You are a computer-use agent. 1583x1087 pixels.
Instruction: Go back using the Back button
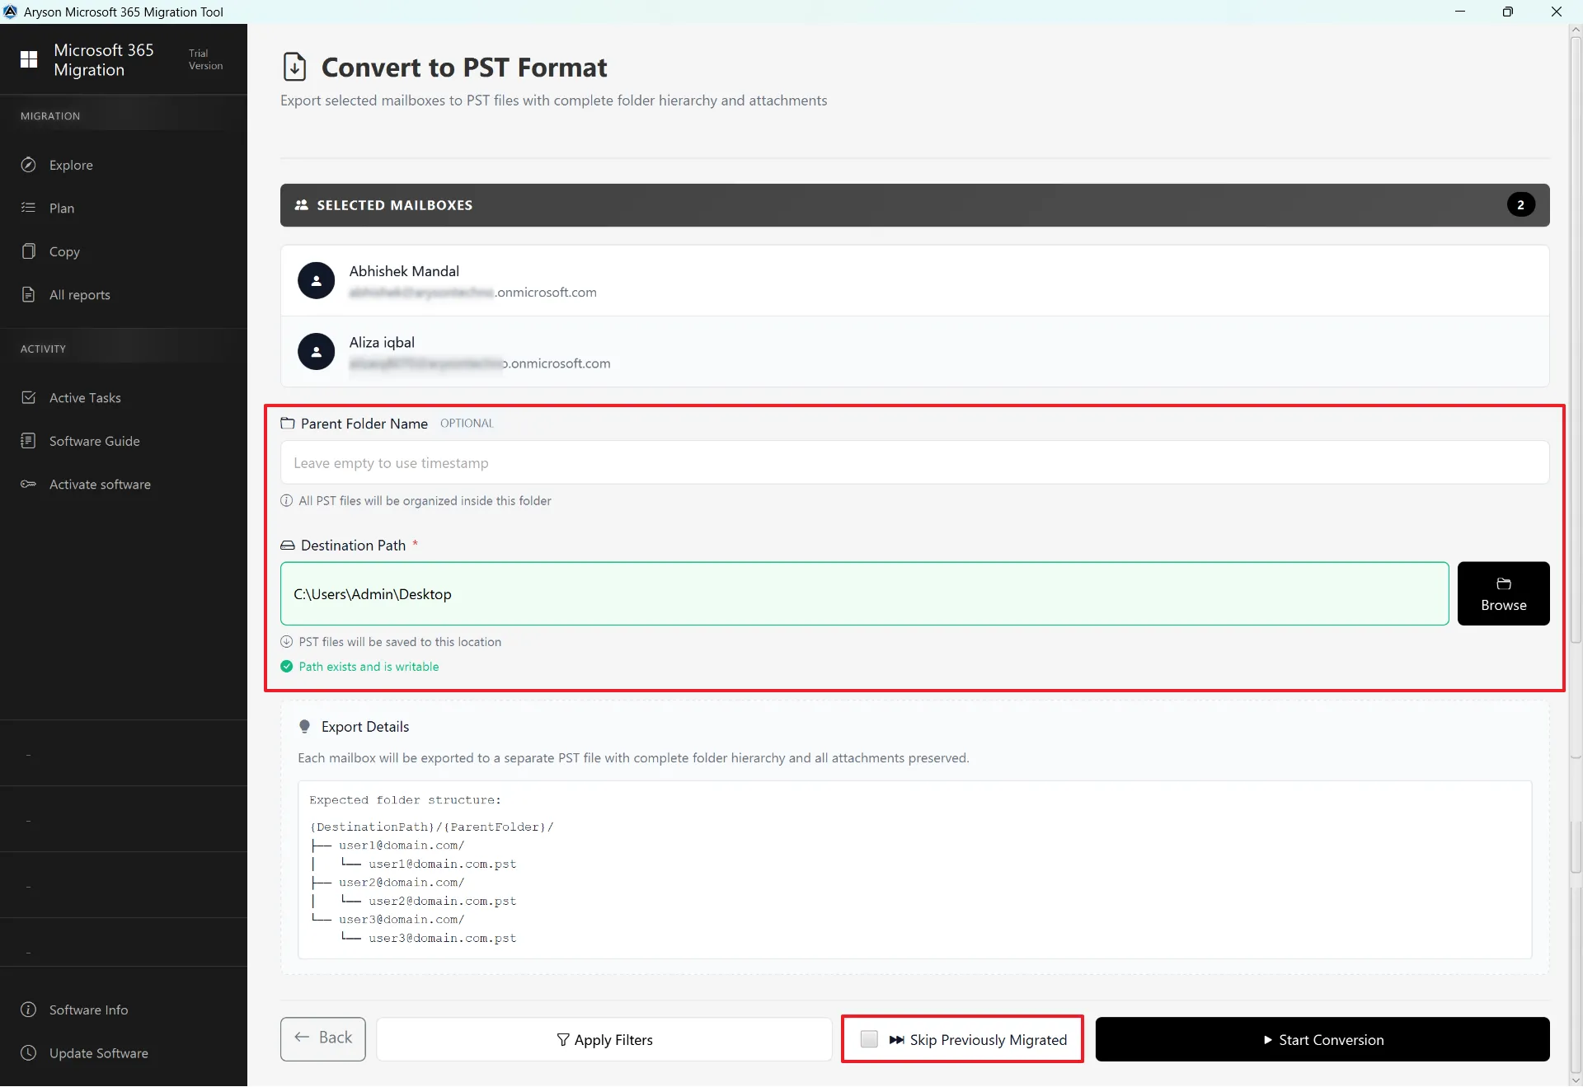pos(322,1038)
